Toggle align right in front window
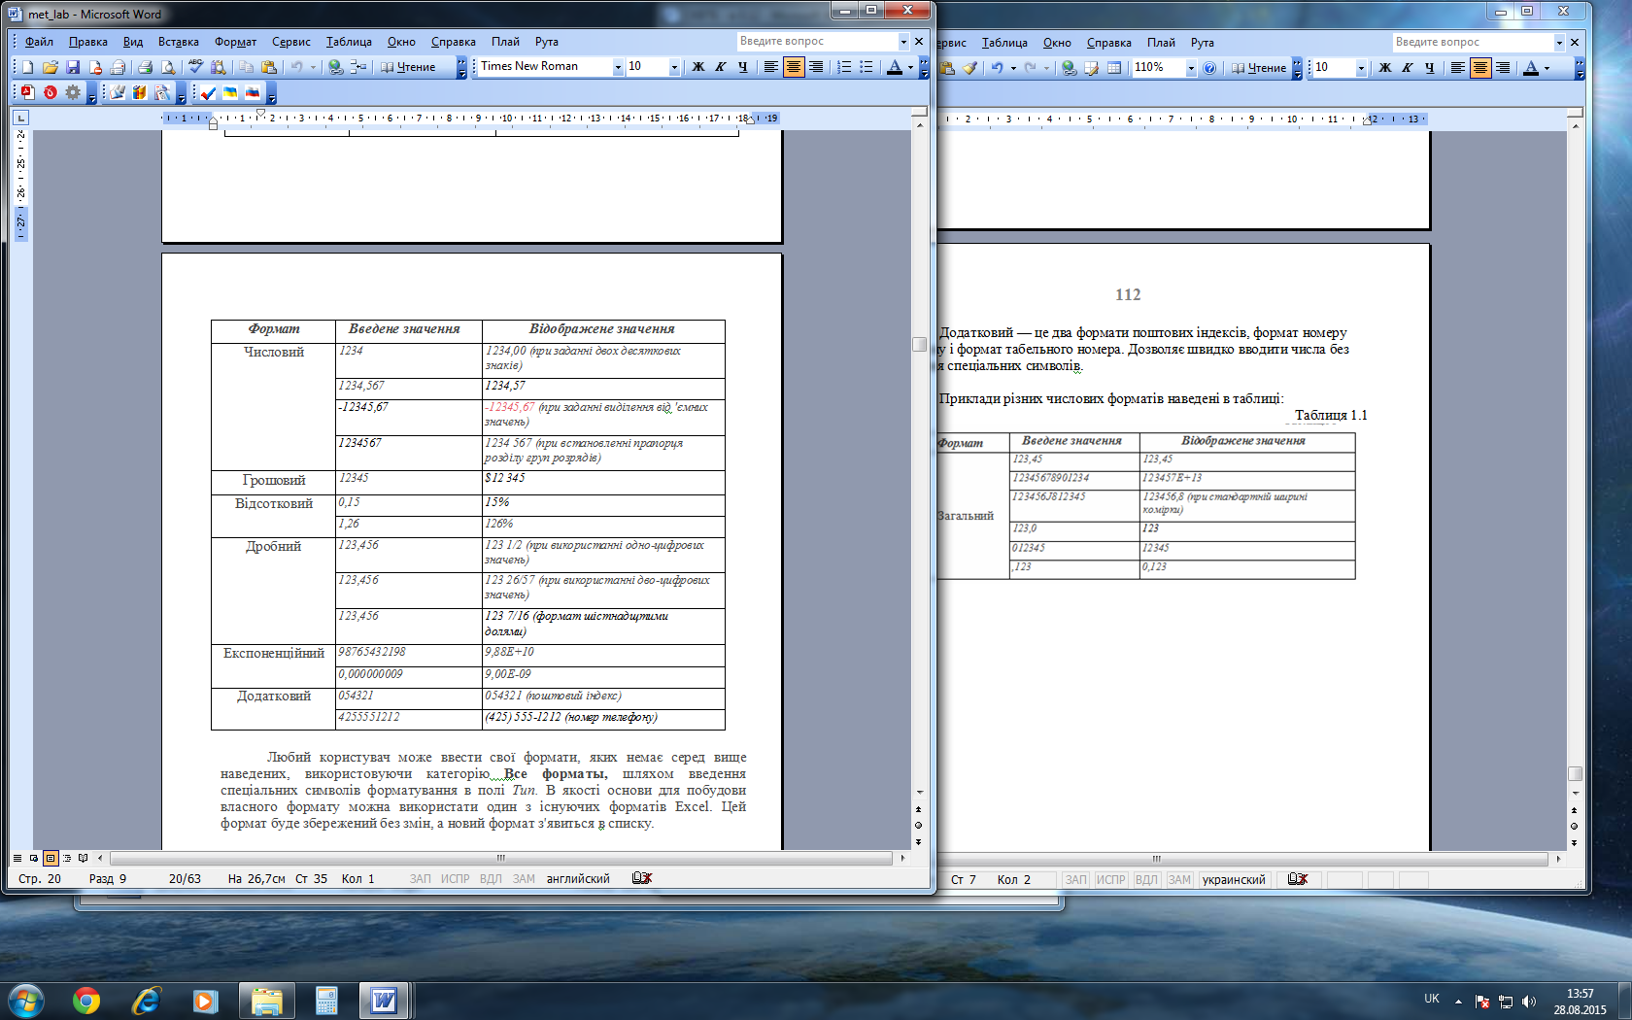This screenshot has width=1632, height=1020. point(816,67)
